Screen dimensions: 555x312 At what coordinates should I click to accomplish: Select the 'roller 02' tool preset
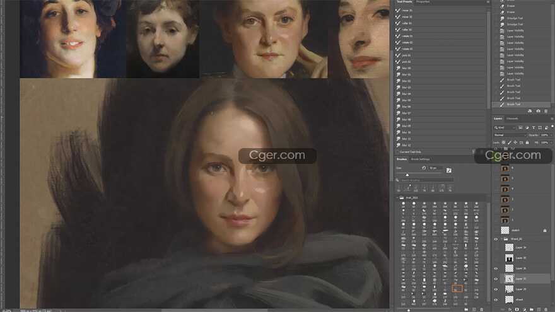(440, 30)
